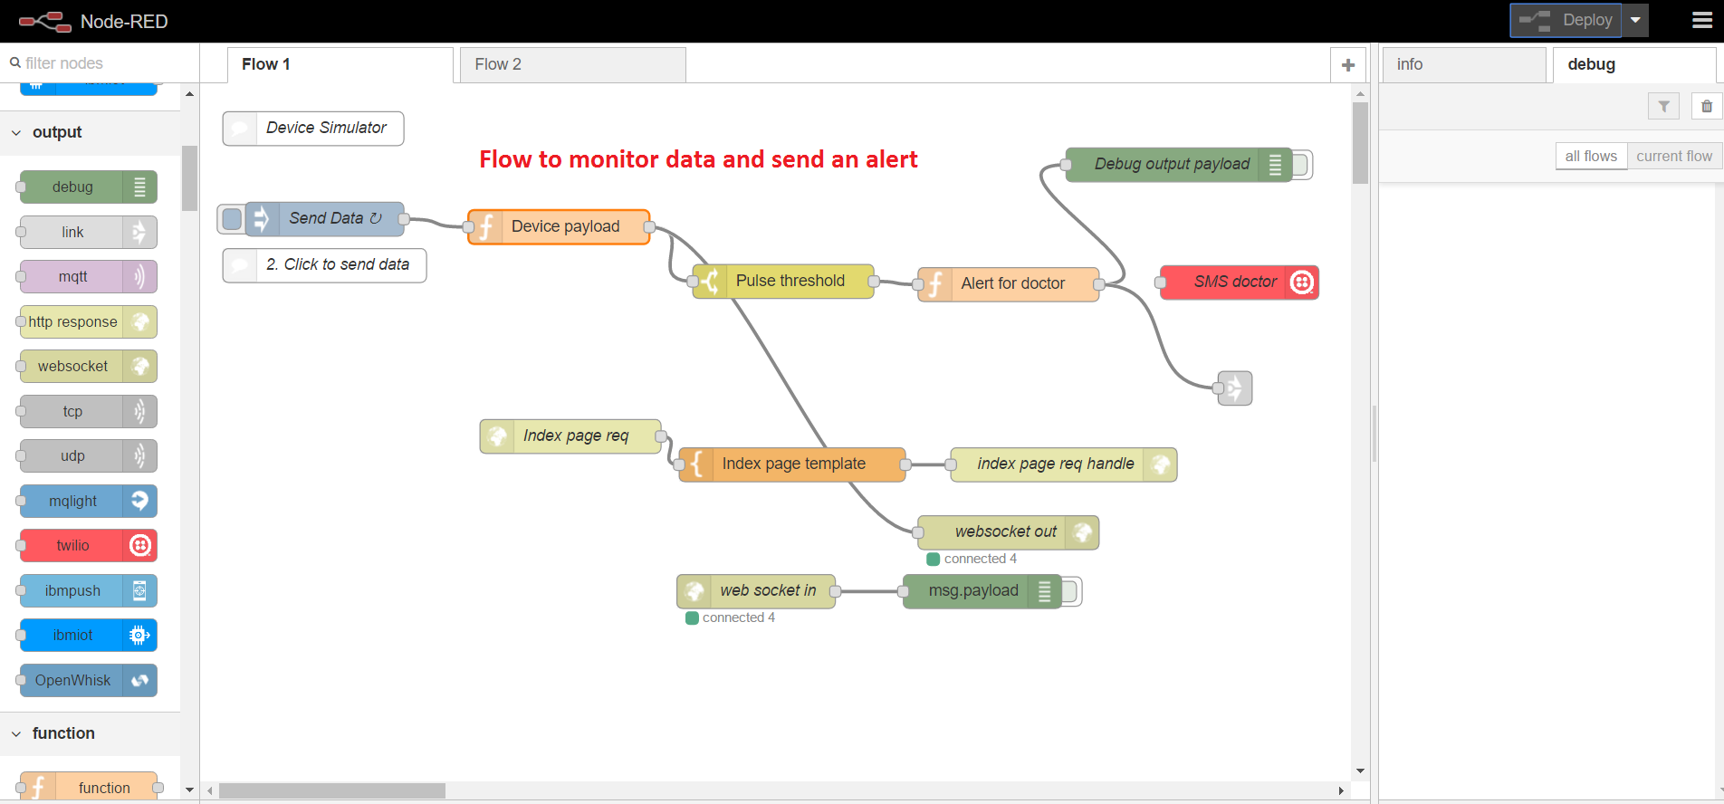Select the debug node in palette
1724x804 pixels.
pyautogui.click(x=88, y=187)
